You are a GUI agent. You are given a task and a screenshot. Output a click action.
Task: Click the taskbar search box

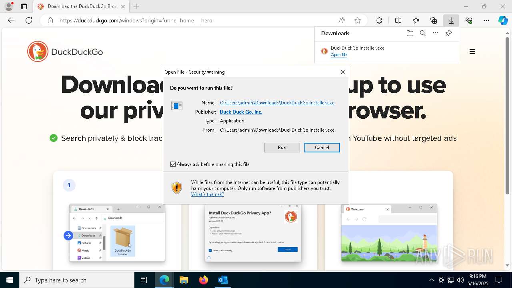(x=77, y=280)
